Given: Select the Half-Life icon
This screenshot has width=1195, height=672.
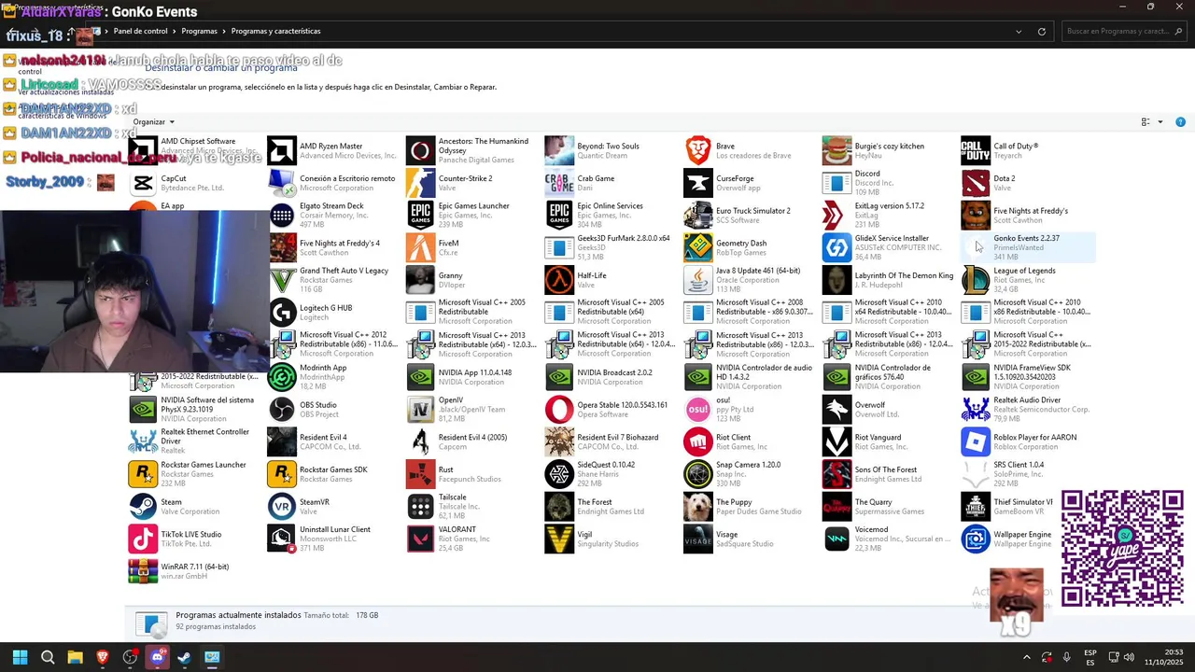Looking at the screenshot, I should (x=559, y=280).
